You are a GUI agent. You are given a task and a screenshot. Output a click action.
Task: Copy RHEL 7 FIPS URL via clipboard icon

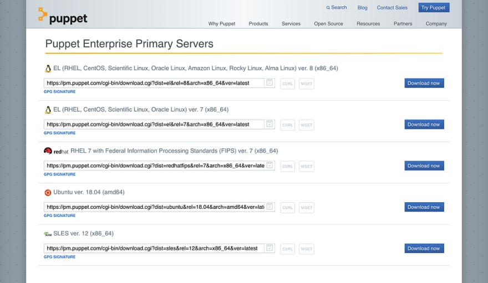(270, 165)
